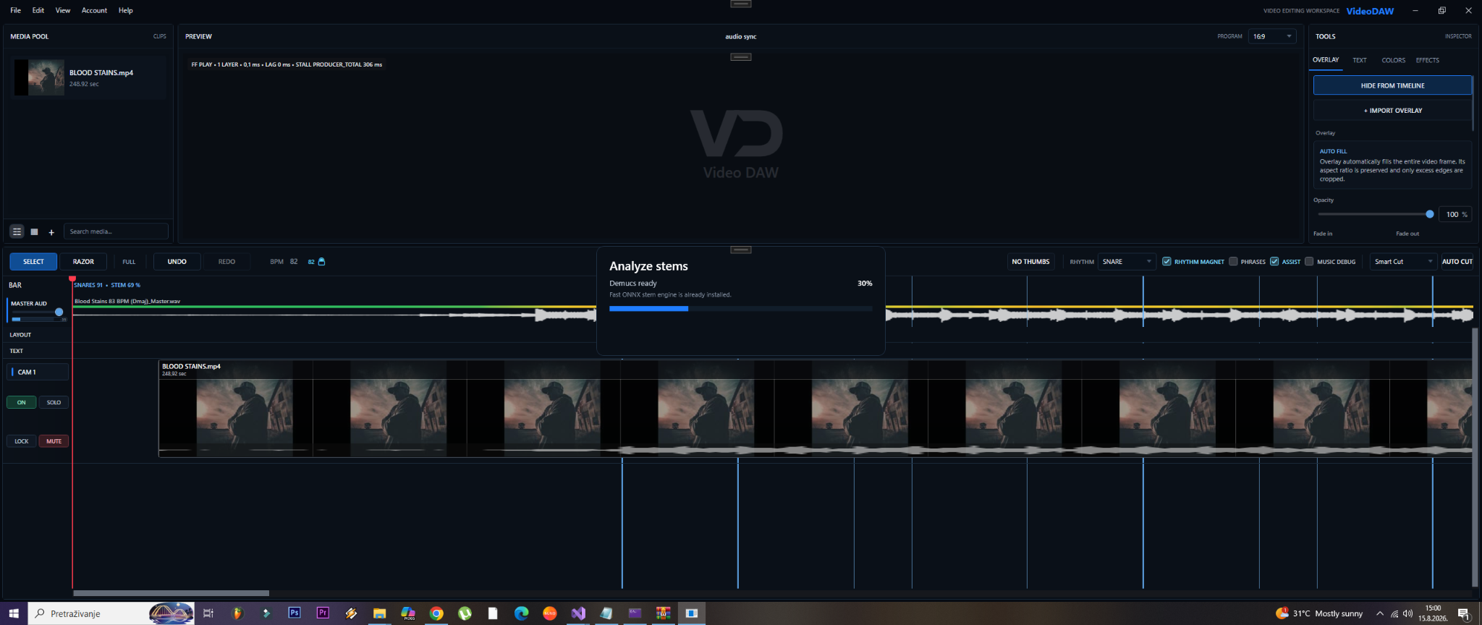Open the File menu
The height and width of the screenshot is (625, 1482).
point(15,10)
